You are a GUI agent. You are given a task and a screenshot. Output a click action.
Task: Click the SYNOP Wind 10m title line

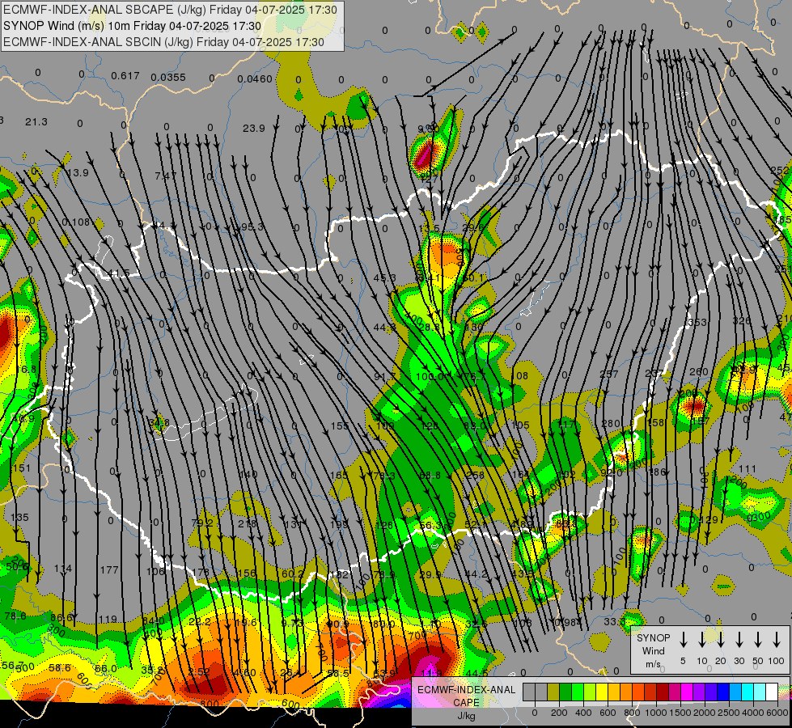[x=132, y=26]
